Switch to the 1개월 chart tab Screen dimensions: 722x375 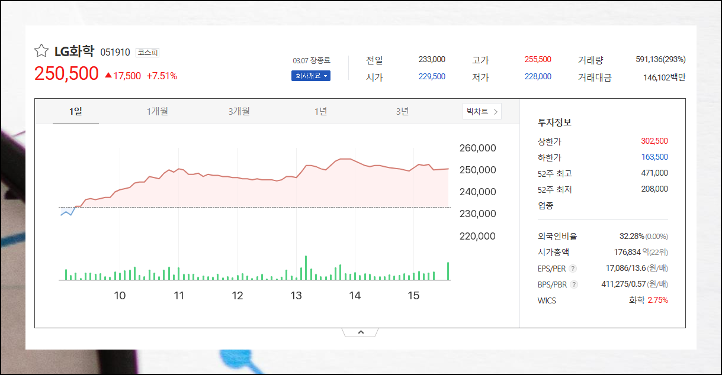click(158, 111)
